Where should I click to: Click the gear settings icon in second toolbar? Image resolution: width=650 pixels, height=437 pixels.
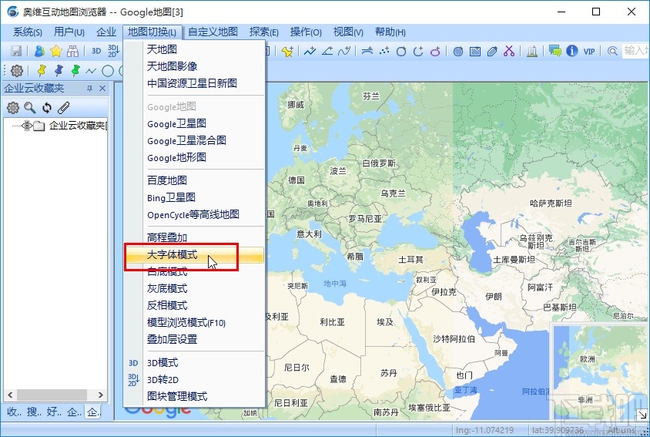(17, 71)
